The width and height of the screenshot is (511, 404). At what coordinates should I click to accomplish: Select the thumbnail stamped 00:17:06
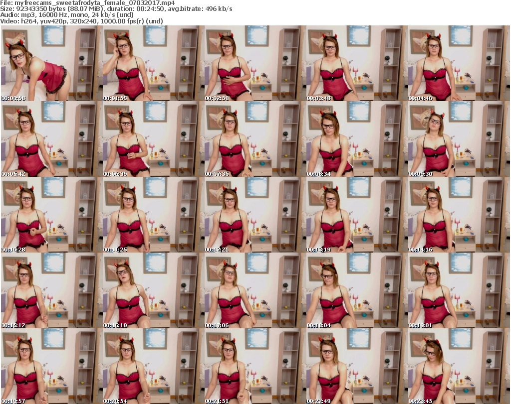coord(255,291)
